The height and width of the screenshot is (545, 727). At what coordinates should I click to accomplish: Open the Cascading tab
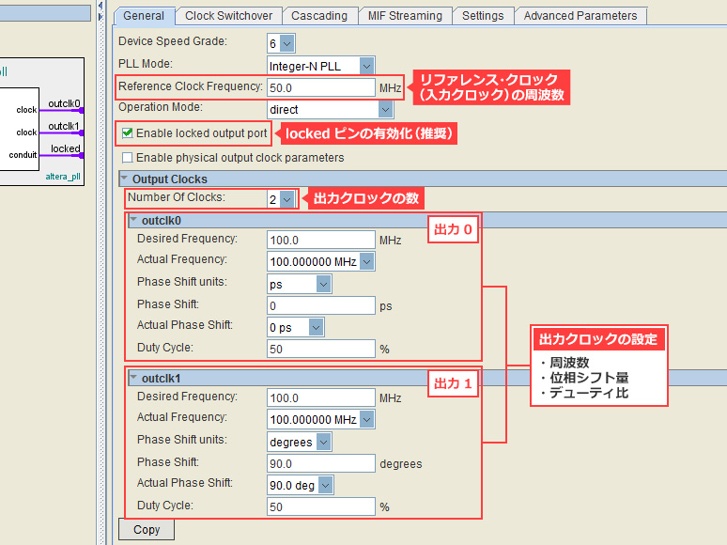318,16
